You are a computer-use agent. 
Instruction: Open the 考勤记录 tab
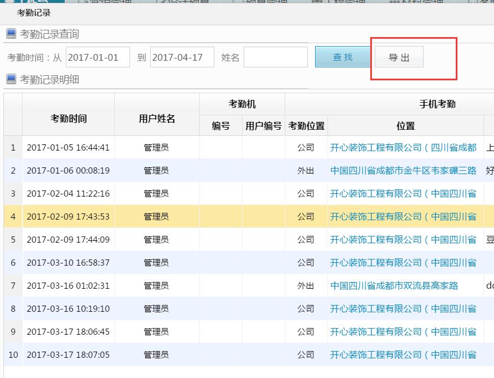[x=34, y=12]
